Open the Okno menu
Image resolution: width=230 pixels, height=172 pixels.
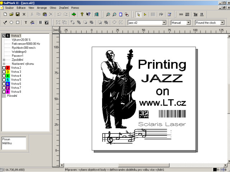53,8
